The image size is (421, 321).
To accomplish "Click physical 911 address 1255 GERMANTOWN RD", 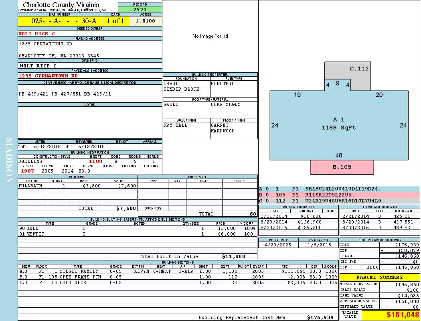I will (48, 76).
